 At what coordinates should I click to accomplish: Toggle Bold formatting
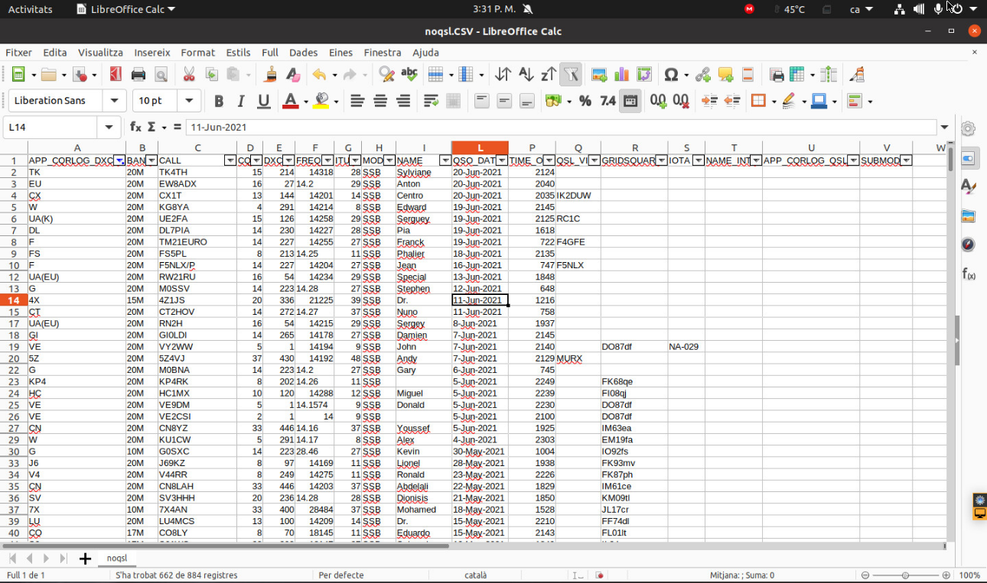coord(219,101)
